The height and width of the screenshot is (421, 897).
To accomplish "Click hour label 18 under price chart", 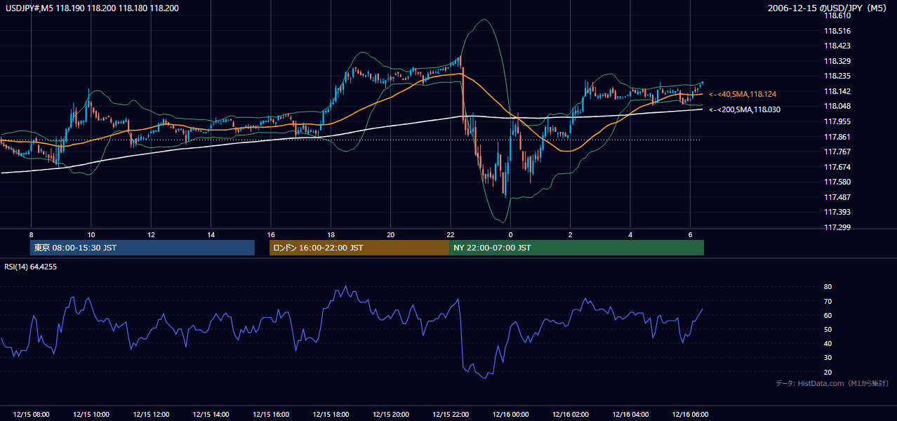I will coord(331,234).
